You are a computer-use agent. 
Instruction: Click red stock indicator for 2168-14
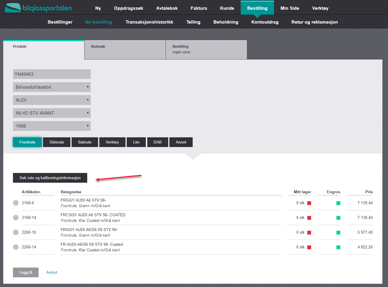pos(309,218)
